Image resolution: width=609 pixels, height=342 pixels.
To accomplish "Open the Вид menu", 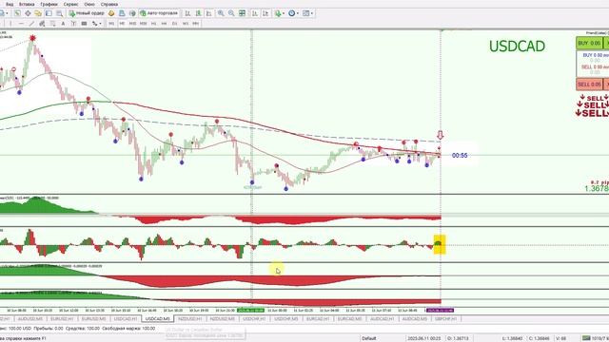I will tap(10, 4).
